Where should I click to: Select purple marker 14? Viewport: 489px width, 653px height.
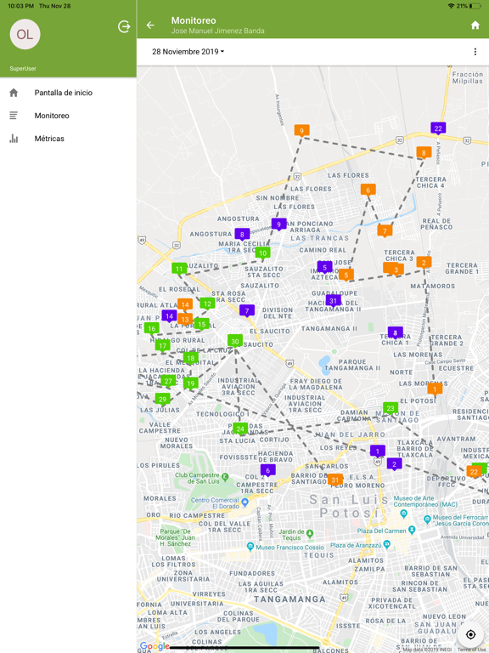point(169,316)
